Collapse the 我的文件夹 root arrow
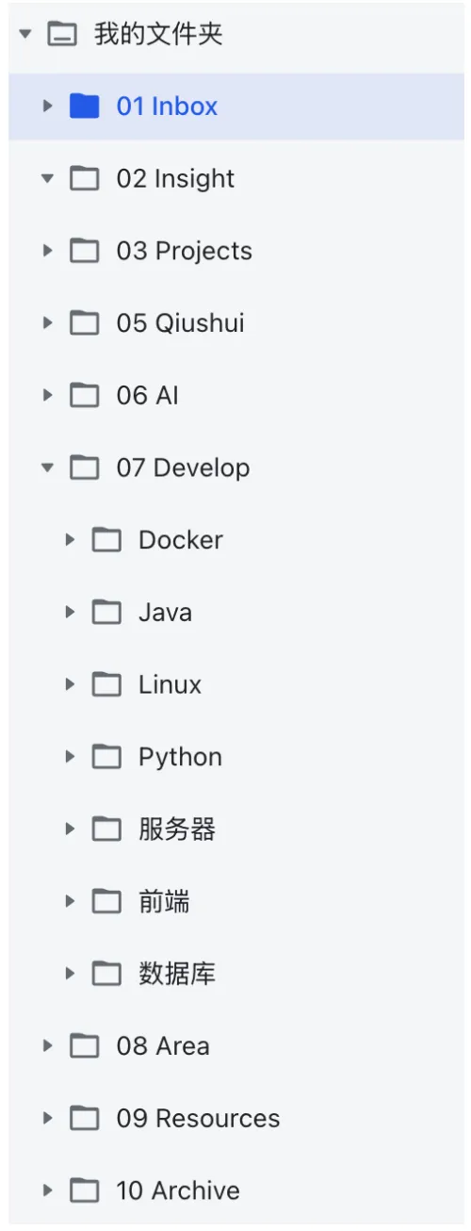Viewport: 471px width, 1231px height. point(25,35)
